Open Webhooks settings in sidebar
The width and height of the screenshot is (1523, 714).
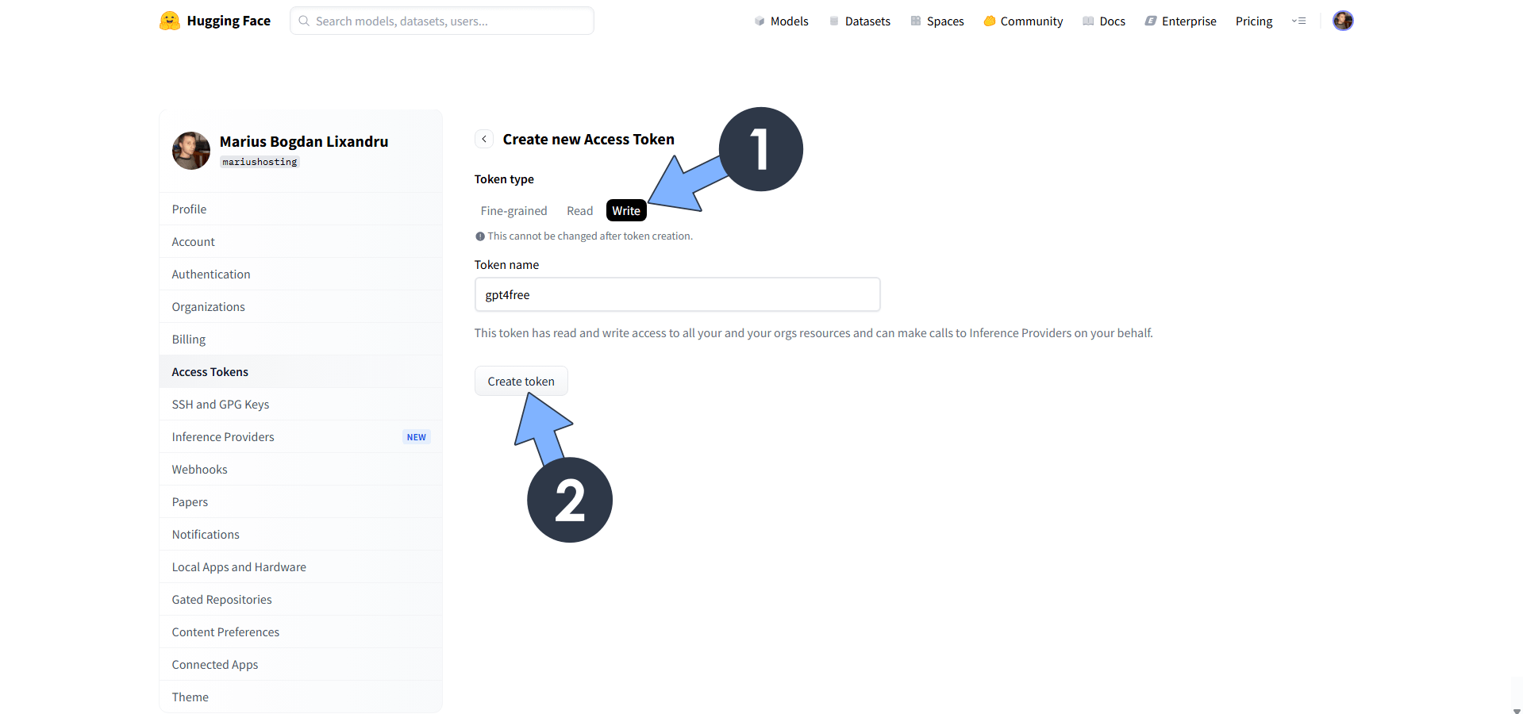pyautogui.click(x=301, y=469)
